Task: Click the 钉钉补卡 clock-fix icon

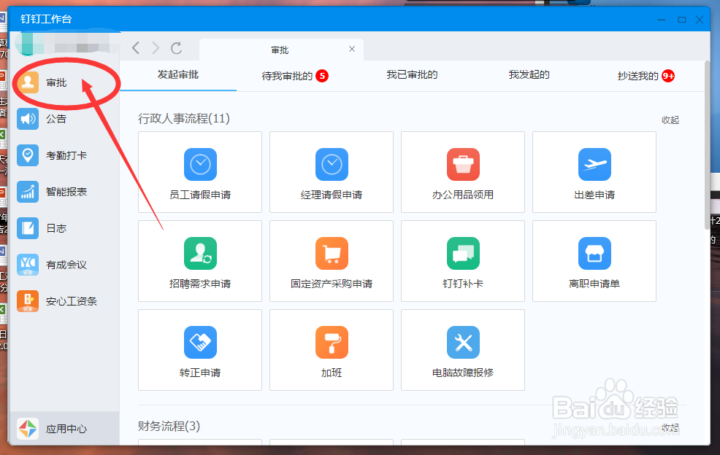Action: click(x=462, y=261)
